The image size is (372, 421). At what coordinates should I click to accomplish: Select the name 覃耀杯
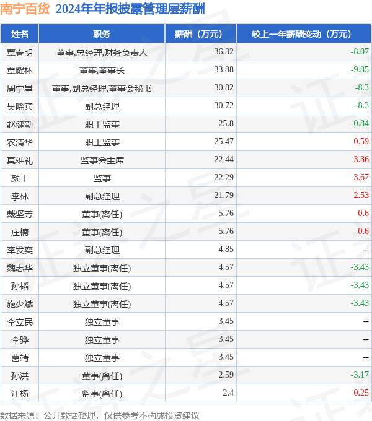coord(20,71)
